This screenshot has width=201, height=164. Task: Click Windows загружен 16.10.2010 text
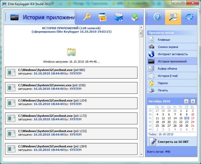pos(71,62)
